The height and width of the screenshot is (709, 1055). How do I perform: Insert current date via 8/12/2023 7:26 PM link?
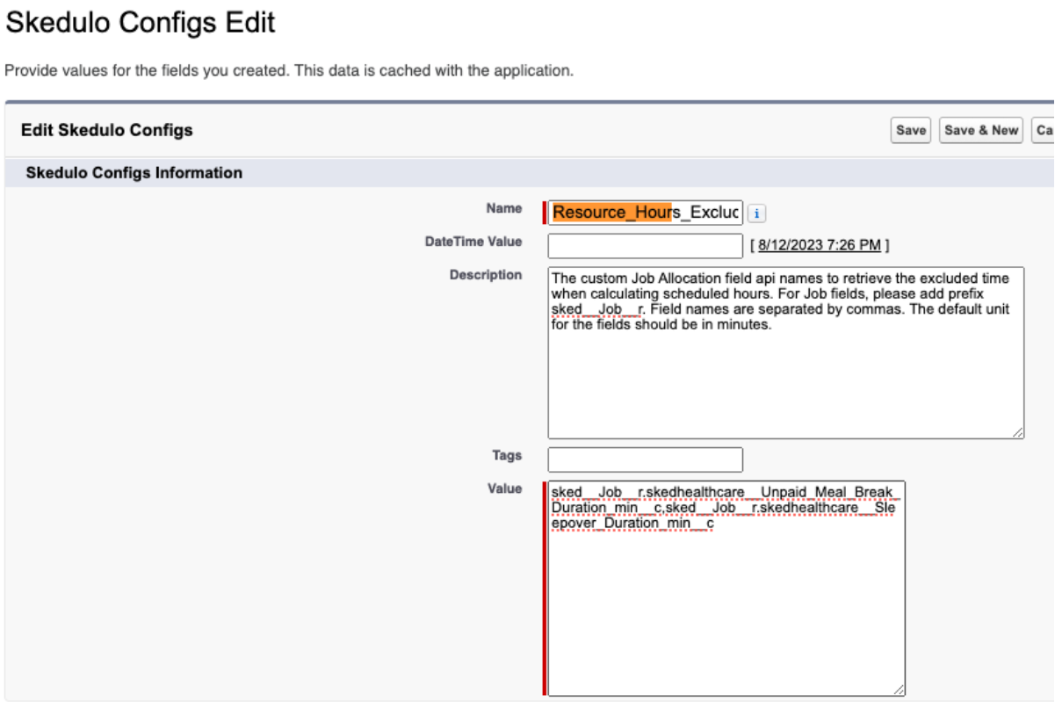820,245
